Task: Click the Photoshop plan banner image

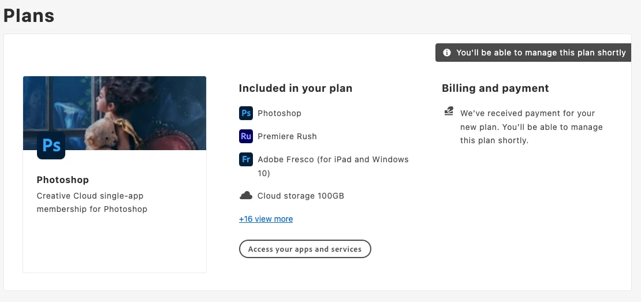Action: [114, 113]
